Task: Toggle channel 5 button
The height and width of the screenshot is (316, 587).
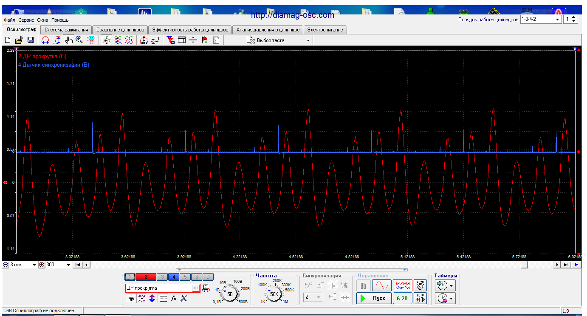Action: click(185, 277)
